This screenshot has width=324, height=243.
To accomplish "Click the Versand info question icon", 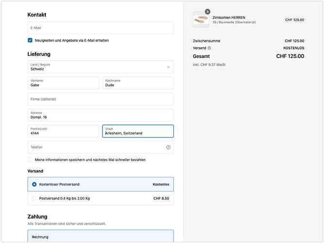I will pyautogui.click(x=209, y=48).
